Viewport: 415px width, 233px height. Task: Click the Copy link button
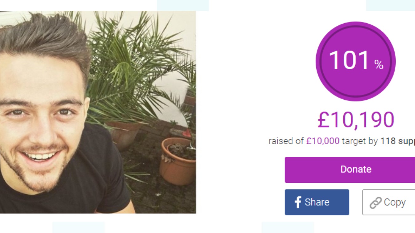point(389,202)
